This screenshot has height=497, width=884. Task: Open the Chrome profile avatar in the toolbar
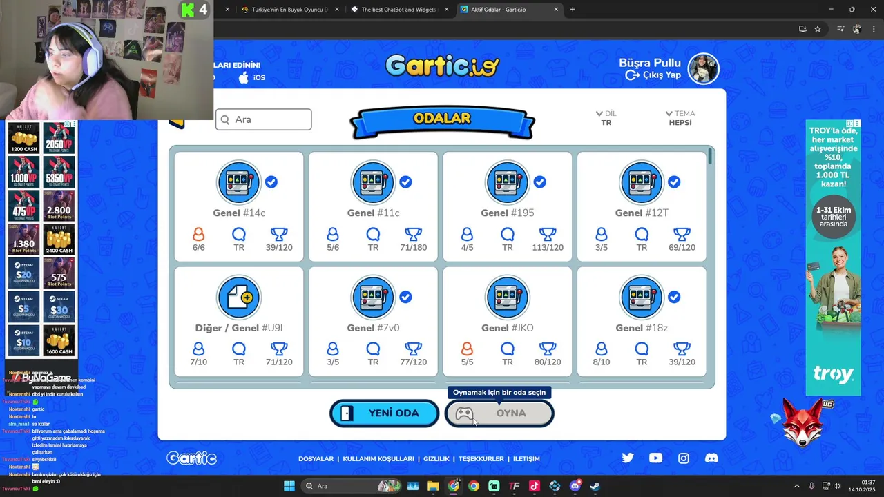coord(857,29)
